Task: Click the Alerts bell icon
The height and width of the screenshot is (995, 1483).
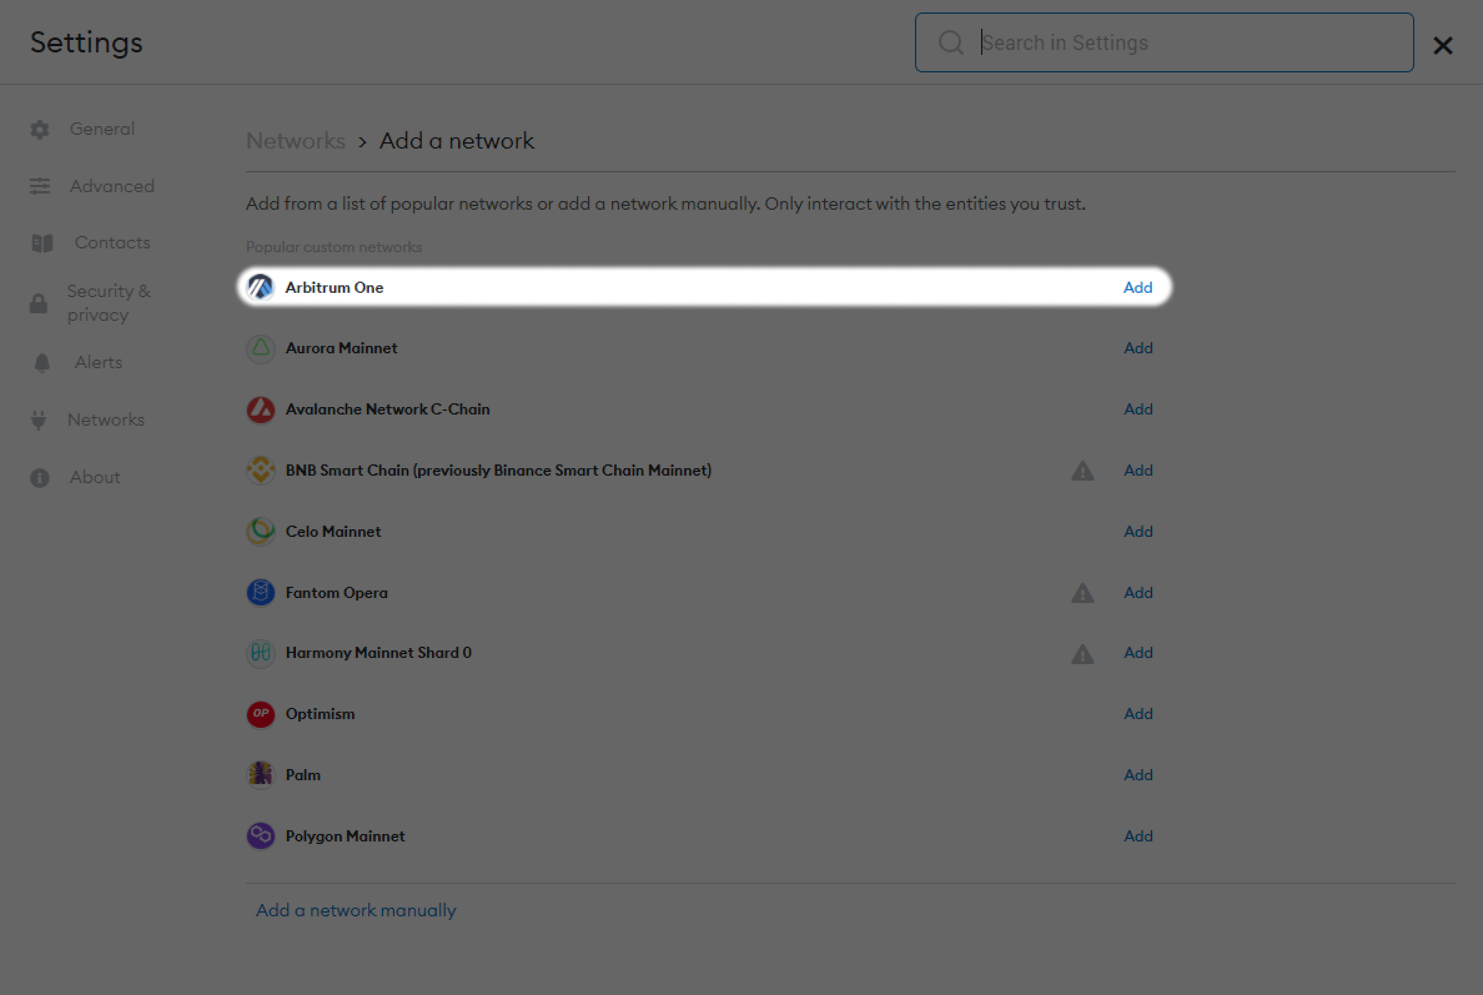Action: [42, 363]
